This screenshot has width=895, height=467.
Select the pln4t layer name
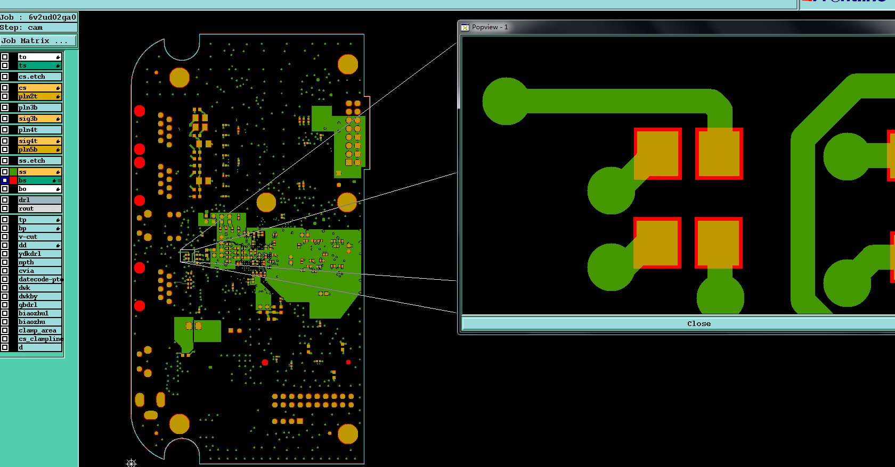pyautogui.click(x=40, y=130)
